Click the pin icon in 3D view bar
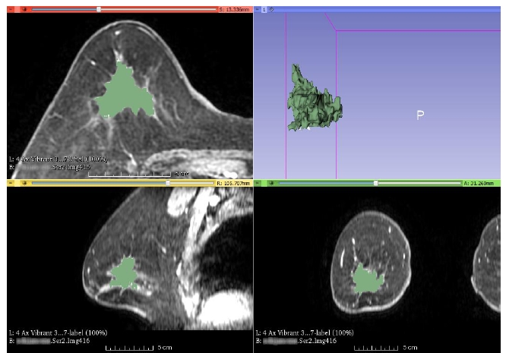Image resolution: width=506 pixels, height=353 pixels. click(x=257, y=10)
